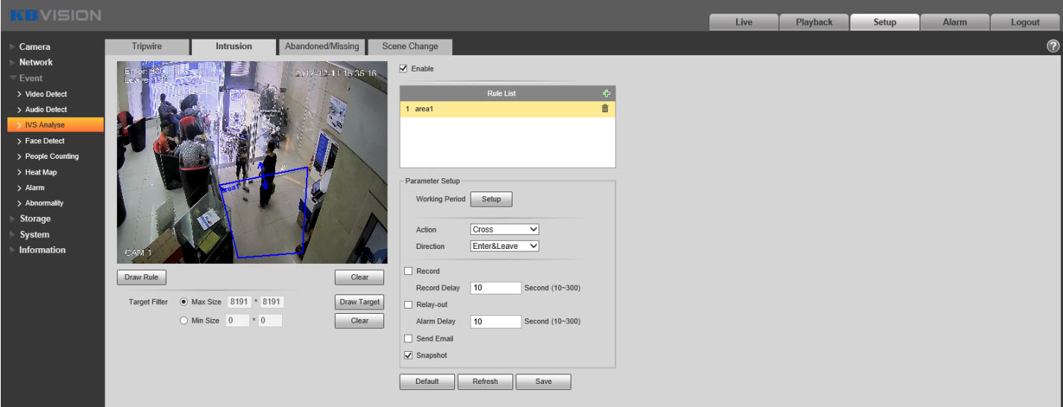Uncheck the Snapshot checkbox
Viewport: 1063px width, 407px height.
(408, 356)
